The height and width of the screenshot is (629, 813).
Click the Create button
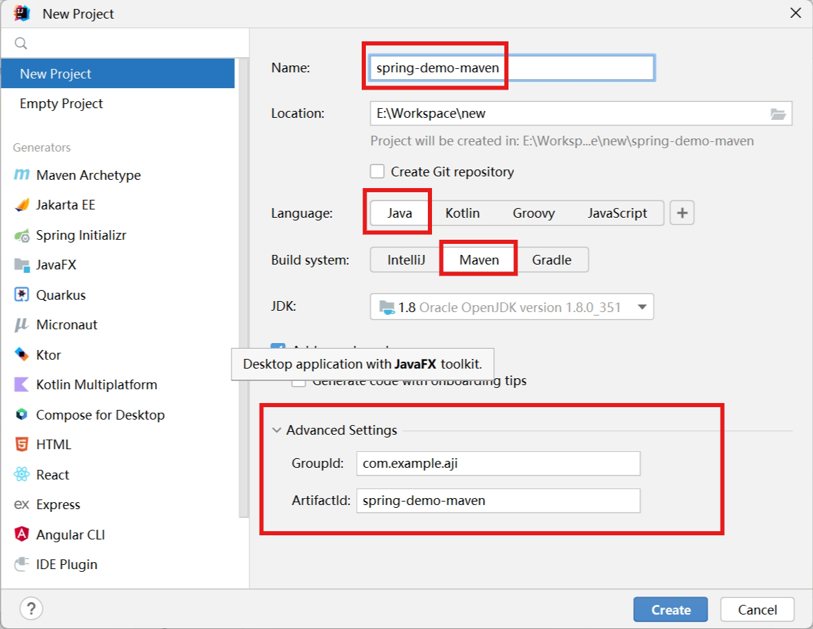click(670, 609)
